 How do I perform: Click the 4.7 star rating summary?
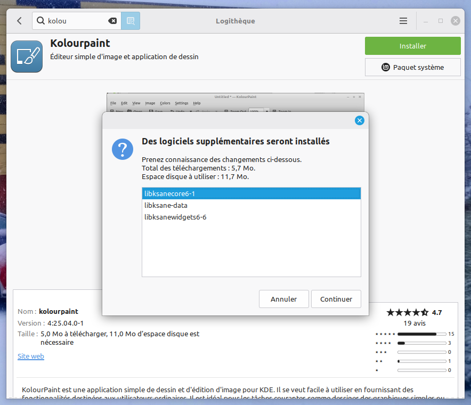point(414,312)
